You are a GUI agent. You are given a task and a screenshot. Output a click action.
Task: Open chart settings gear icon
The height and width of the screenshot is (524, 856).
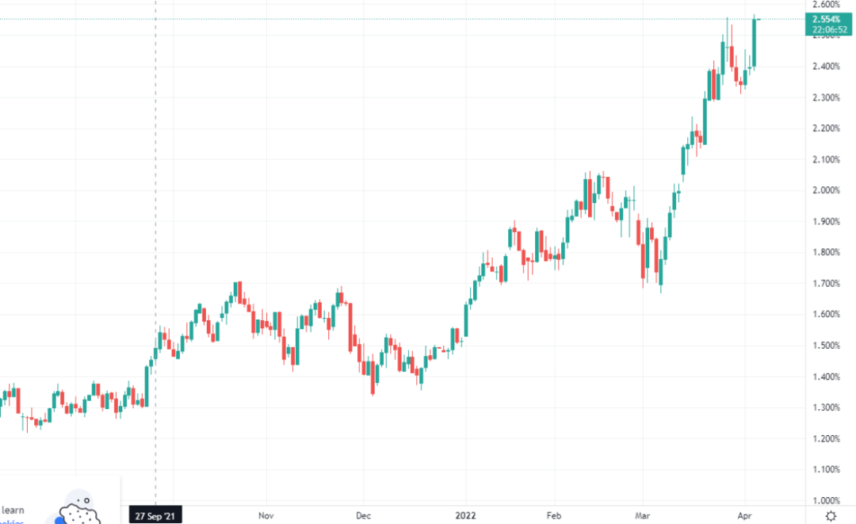(831, 516)
